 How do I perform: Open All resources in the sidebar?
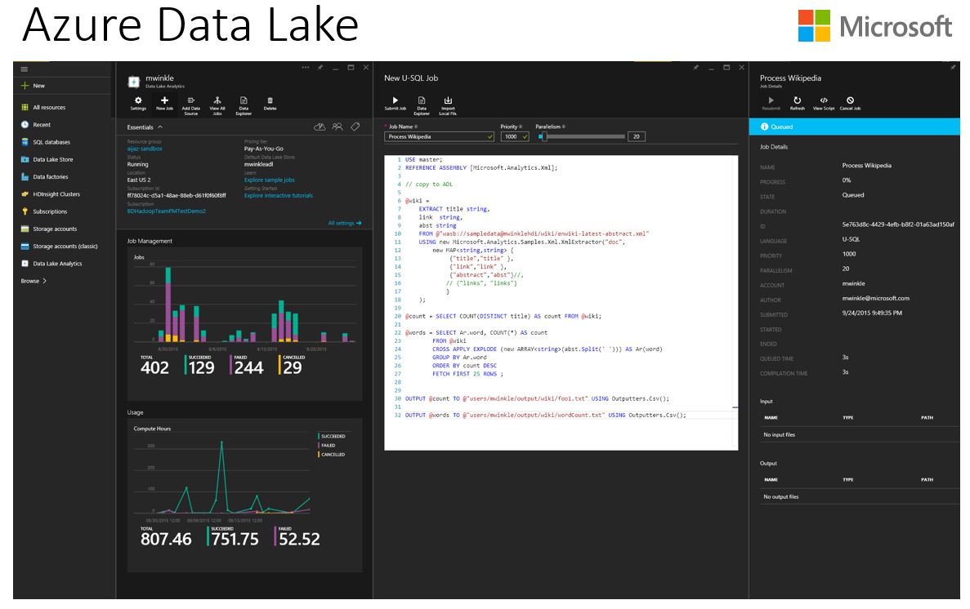coord(43,108)
